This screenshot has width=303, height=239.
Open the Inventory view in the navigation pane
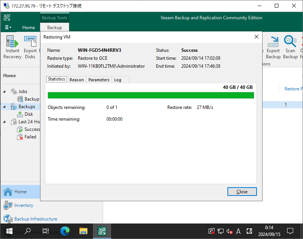click(24, 205)
